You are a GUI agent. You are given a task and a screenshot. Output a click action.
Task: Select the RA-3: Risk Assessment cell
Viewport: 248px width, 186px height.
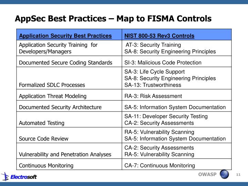[x=177, y=95]
